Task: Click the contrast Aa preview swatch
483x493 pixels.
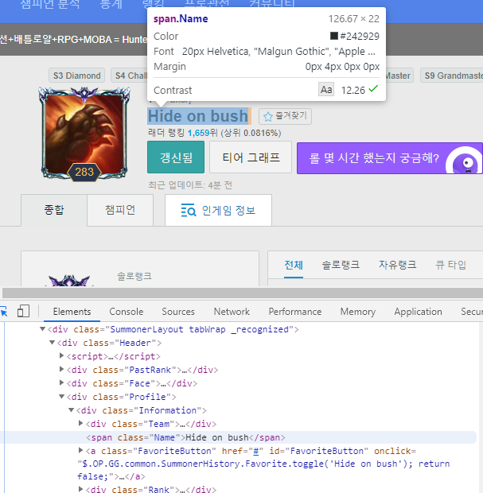Action: pyautogui.click(x=326, y=90)
